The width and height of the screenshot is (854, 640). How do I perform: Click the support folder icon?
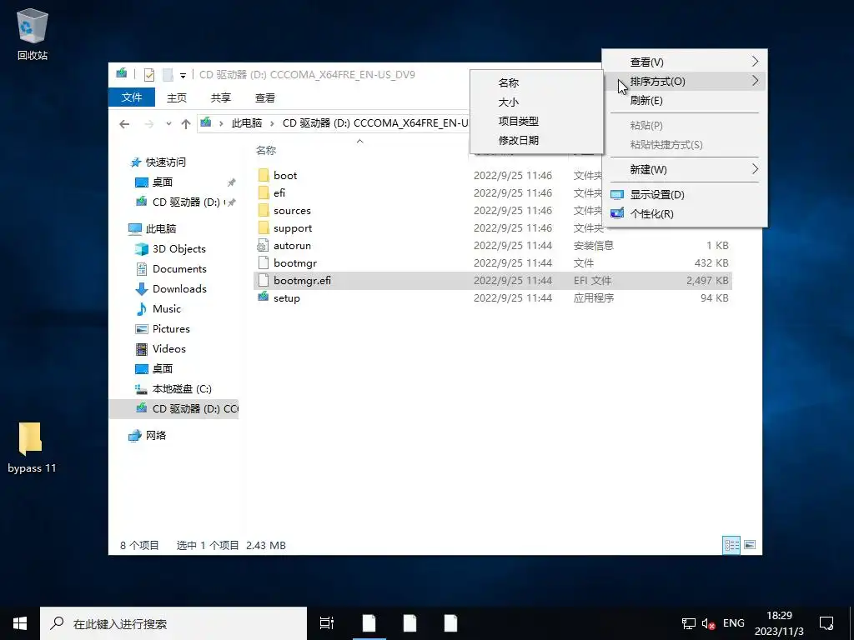[264, 227]
